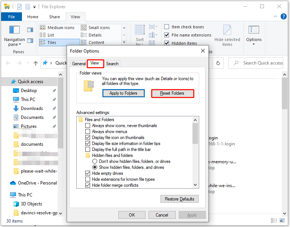Image resolution: width=290 pixels, height=227 pixels.
Task: Click the Properties quick access toolbar icon
Action: 19,7
